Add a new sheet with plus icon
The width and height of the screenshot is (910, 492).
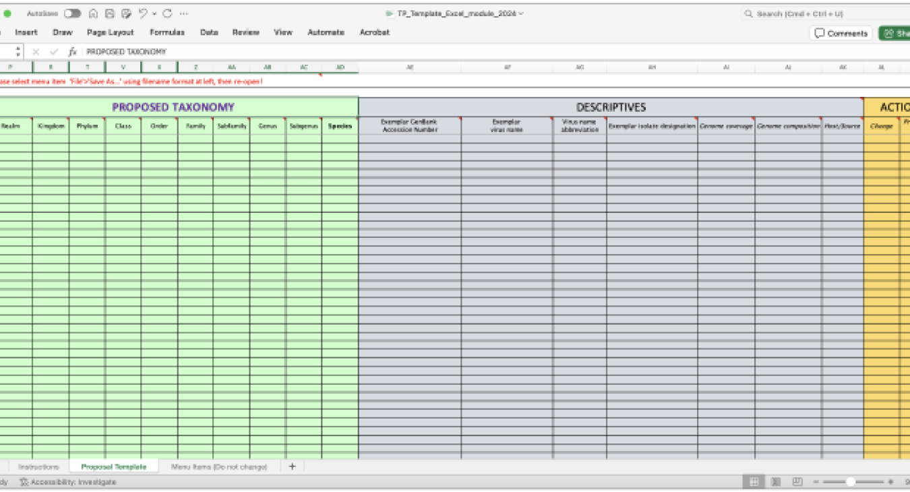tap(292, 466)
